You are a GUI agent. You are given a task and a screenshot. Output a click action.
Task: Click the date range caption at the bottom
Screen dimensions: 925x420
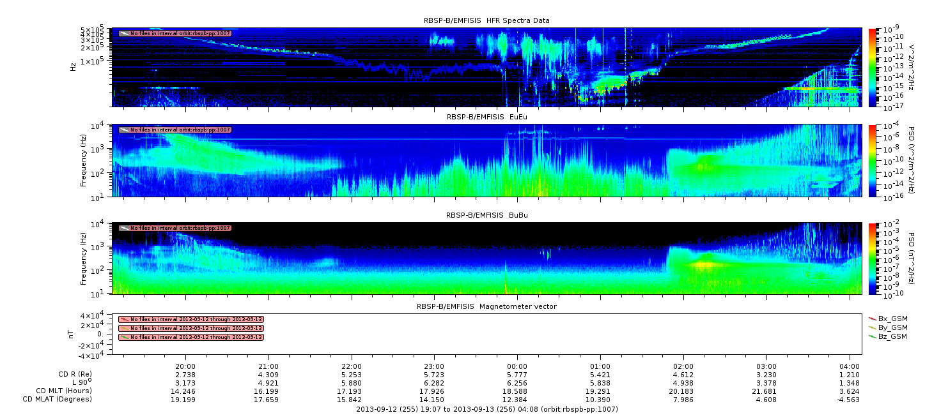point(486,409)
